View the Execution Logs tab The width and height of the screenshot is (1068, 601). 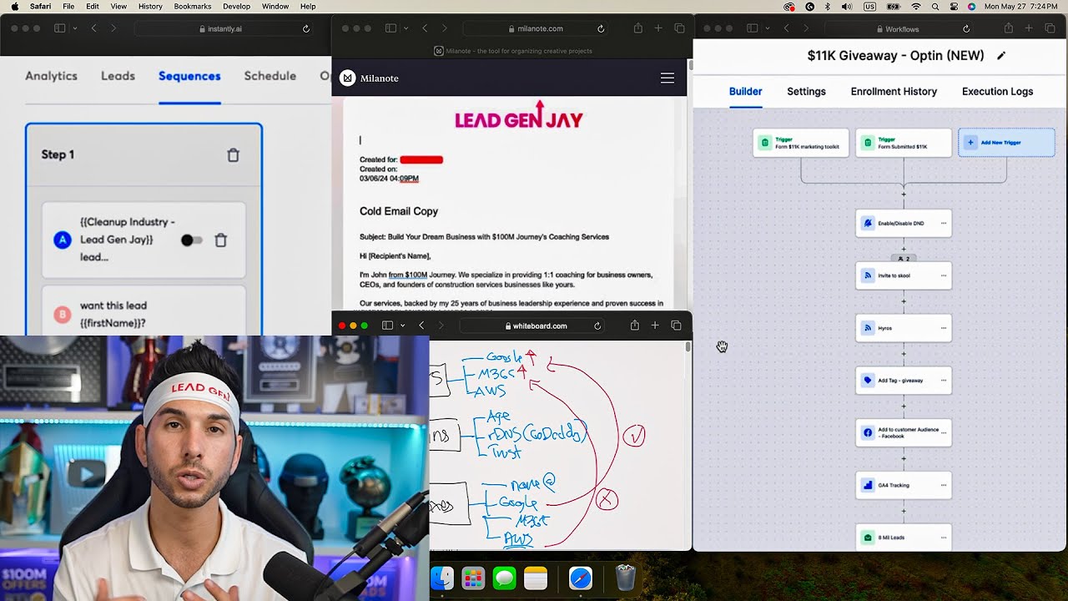tap(997, 92)
